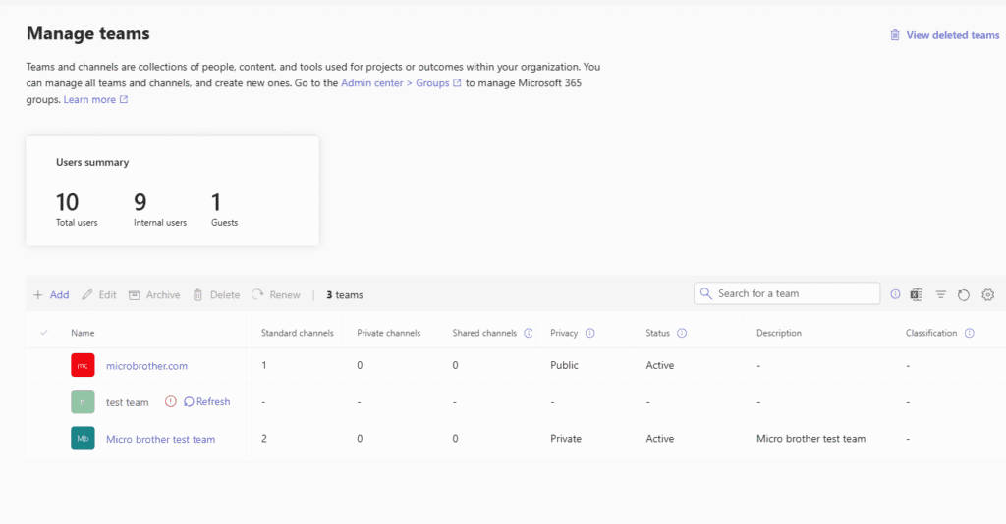Click the Edit toolbar button
This screenshot has height=524, width=1006.
99,294
